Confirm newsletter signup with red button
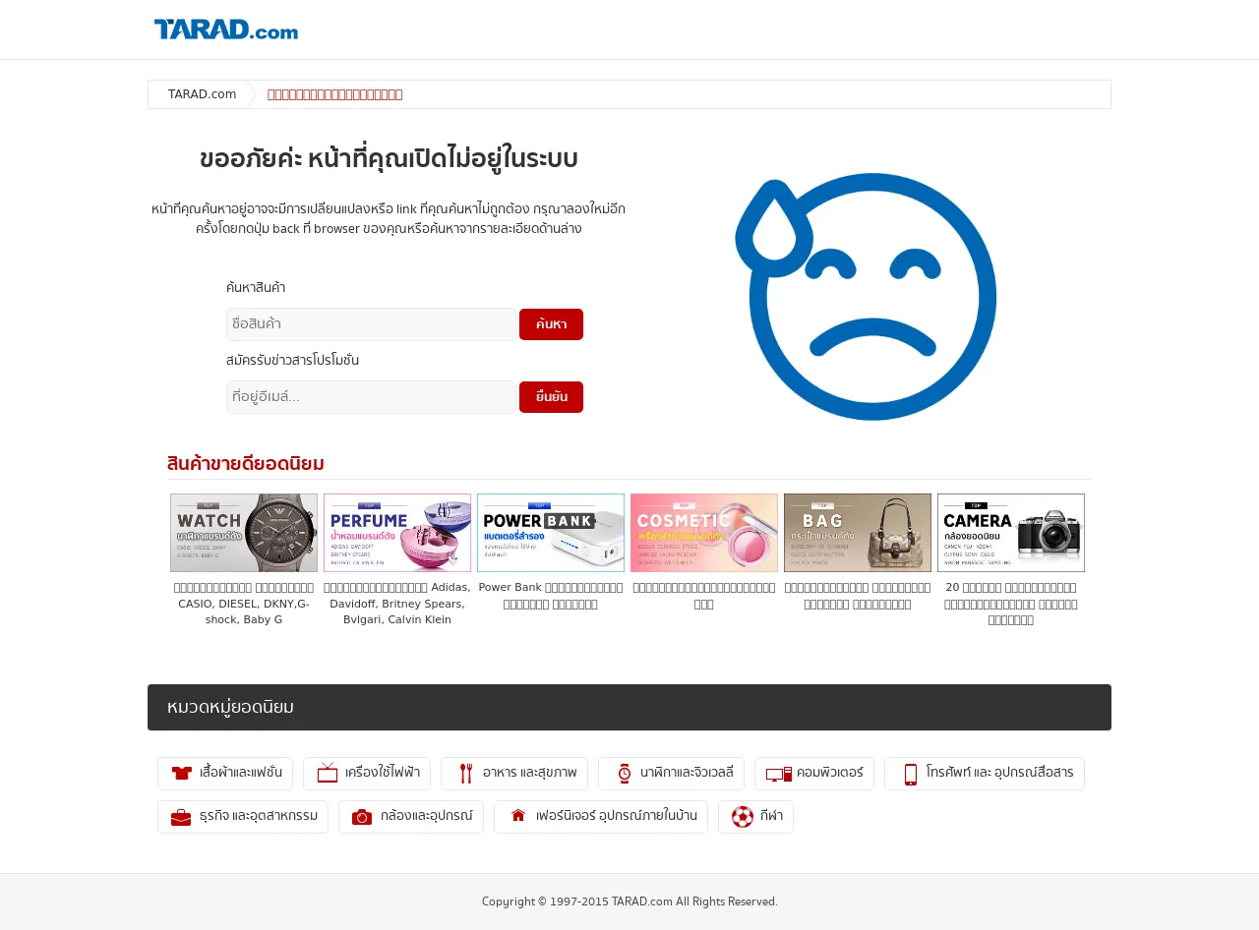 551,397
